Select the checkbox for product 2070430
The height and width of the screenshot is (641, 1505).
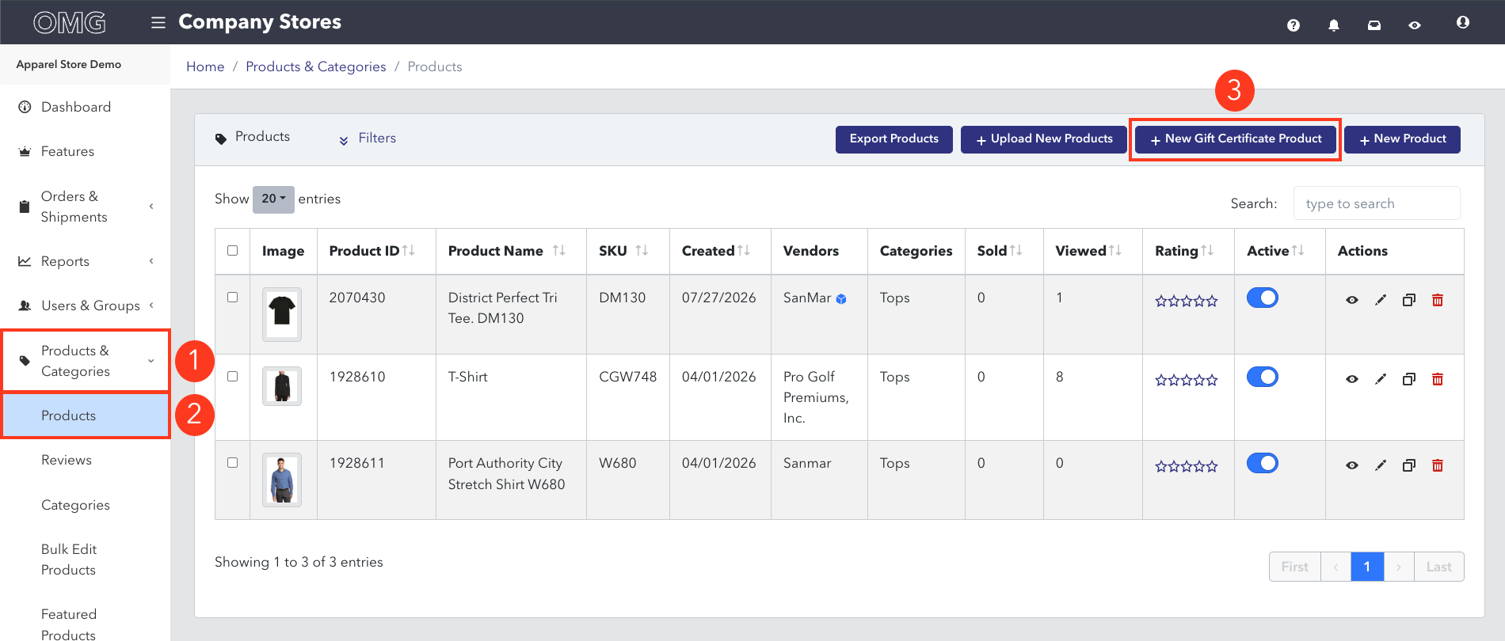pyautogui.click(x=232, y=298)
